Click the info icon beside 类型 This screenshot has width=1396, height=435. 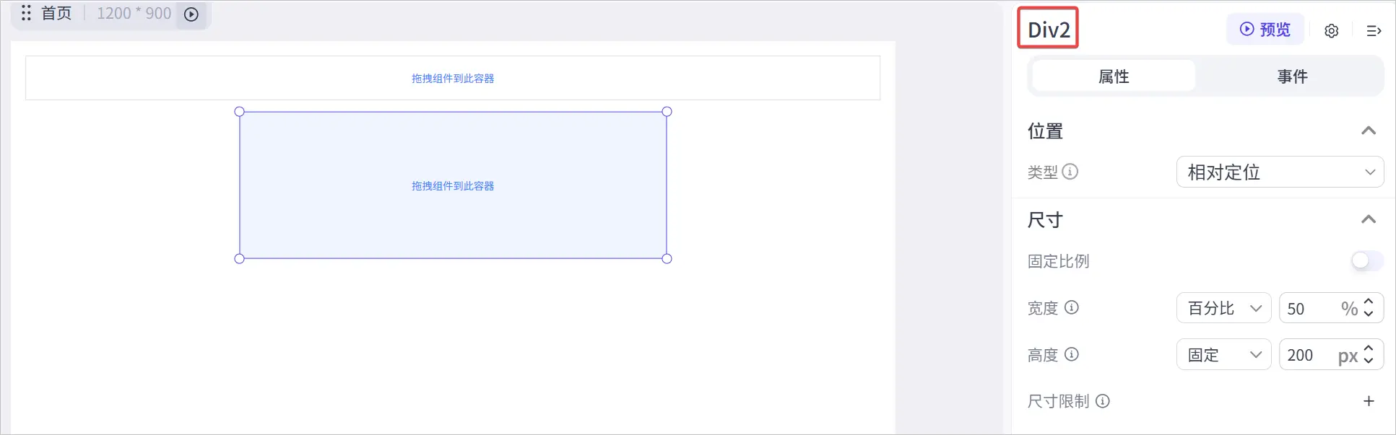point(1071,172)
